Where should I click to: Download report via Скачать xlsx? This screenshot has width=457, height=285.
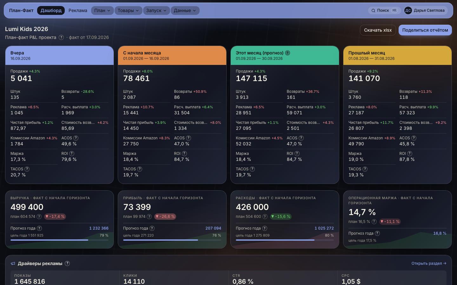point(378,30)
